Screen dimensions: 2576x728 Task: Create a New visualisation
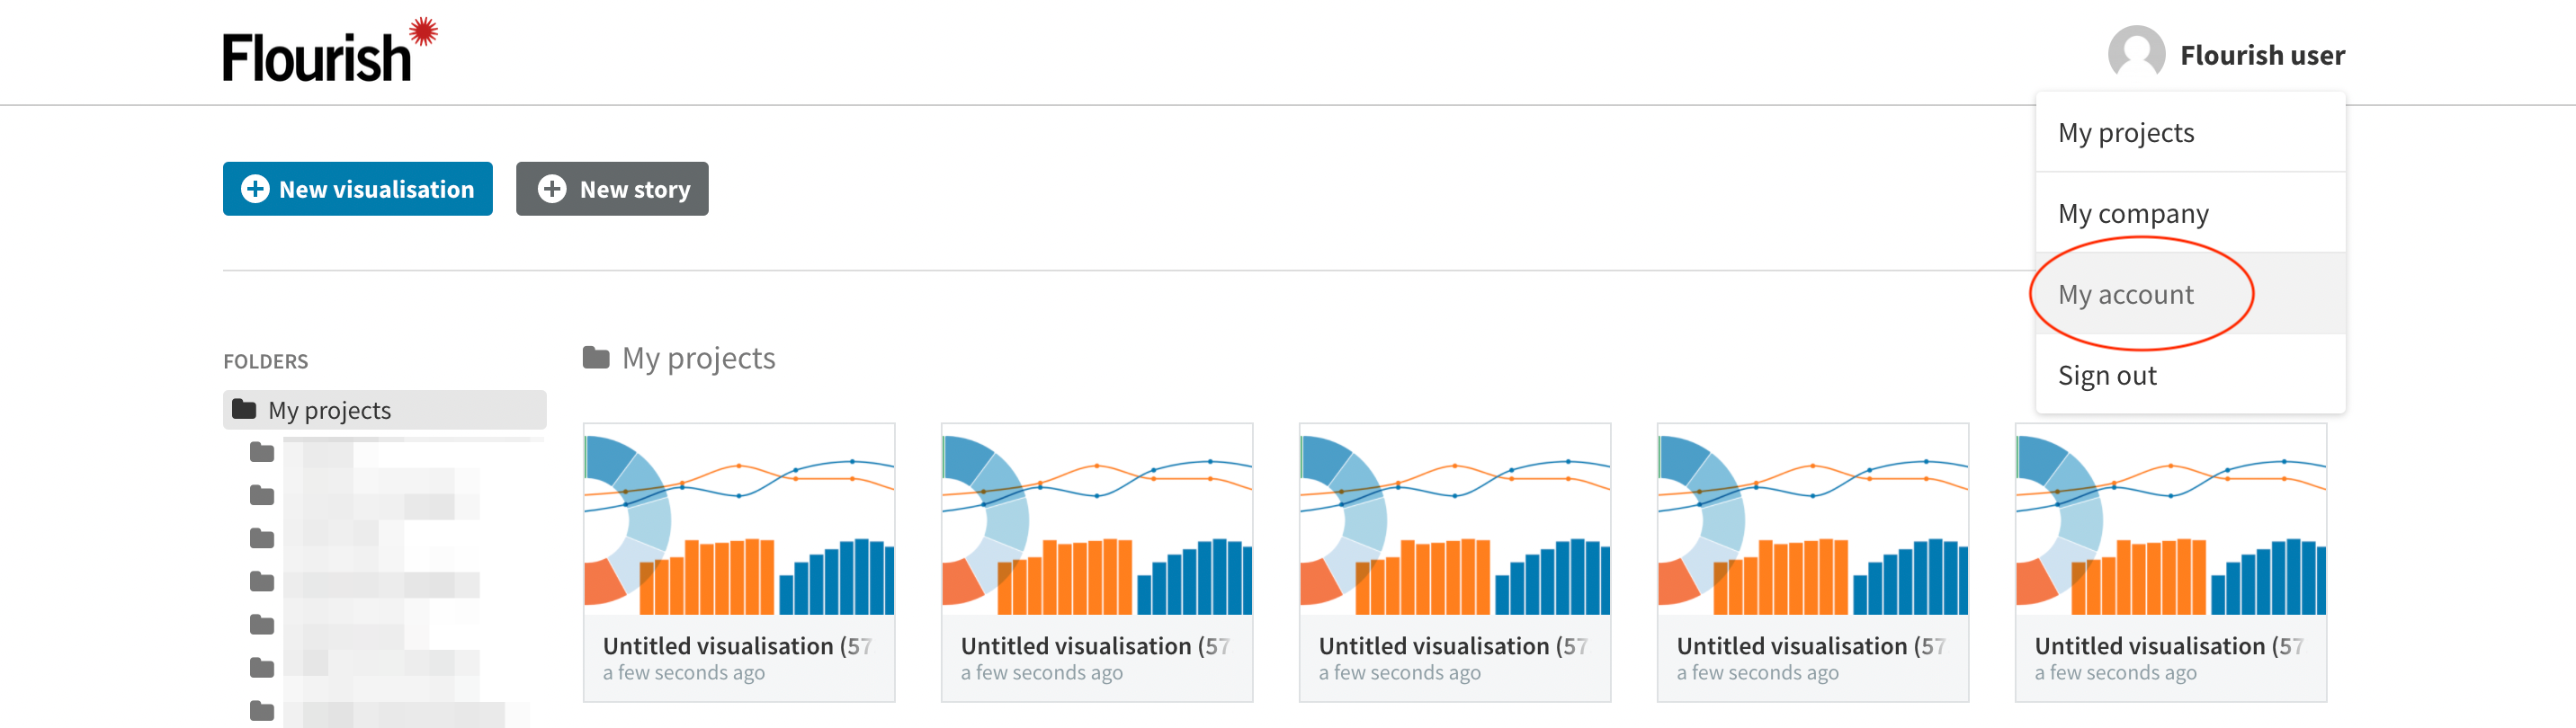click(x=358, y=189)
